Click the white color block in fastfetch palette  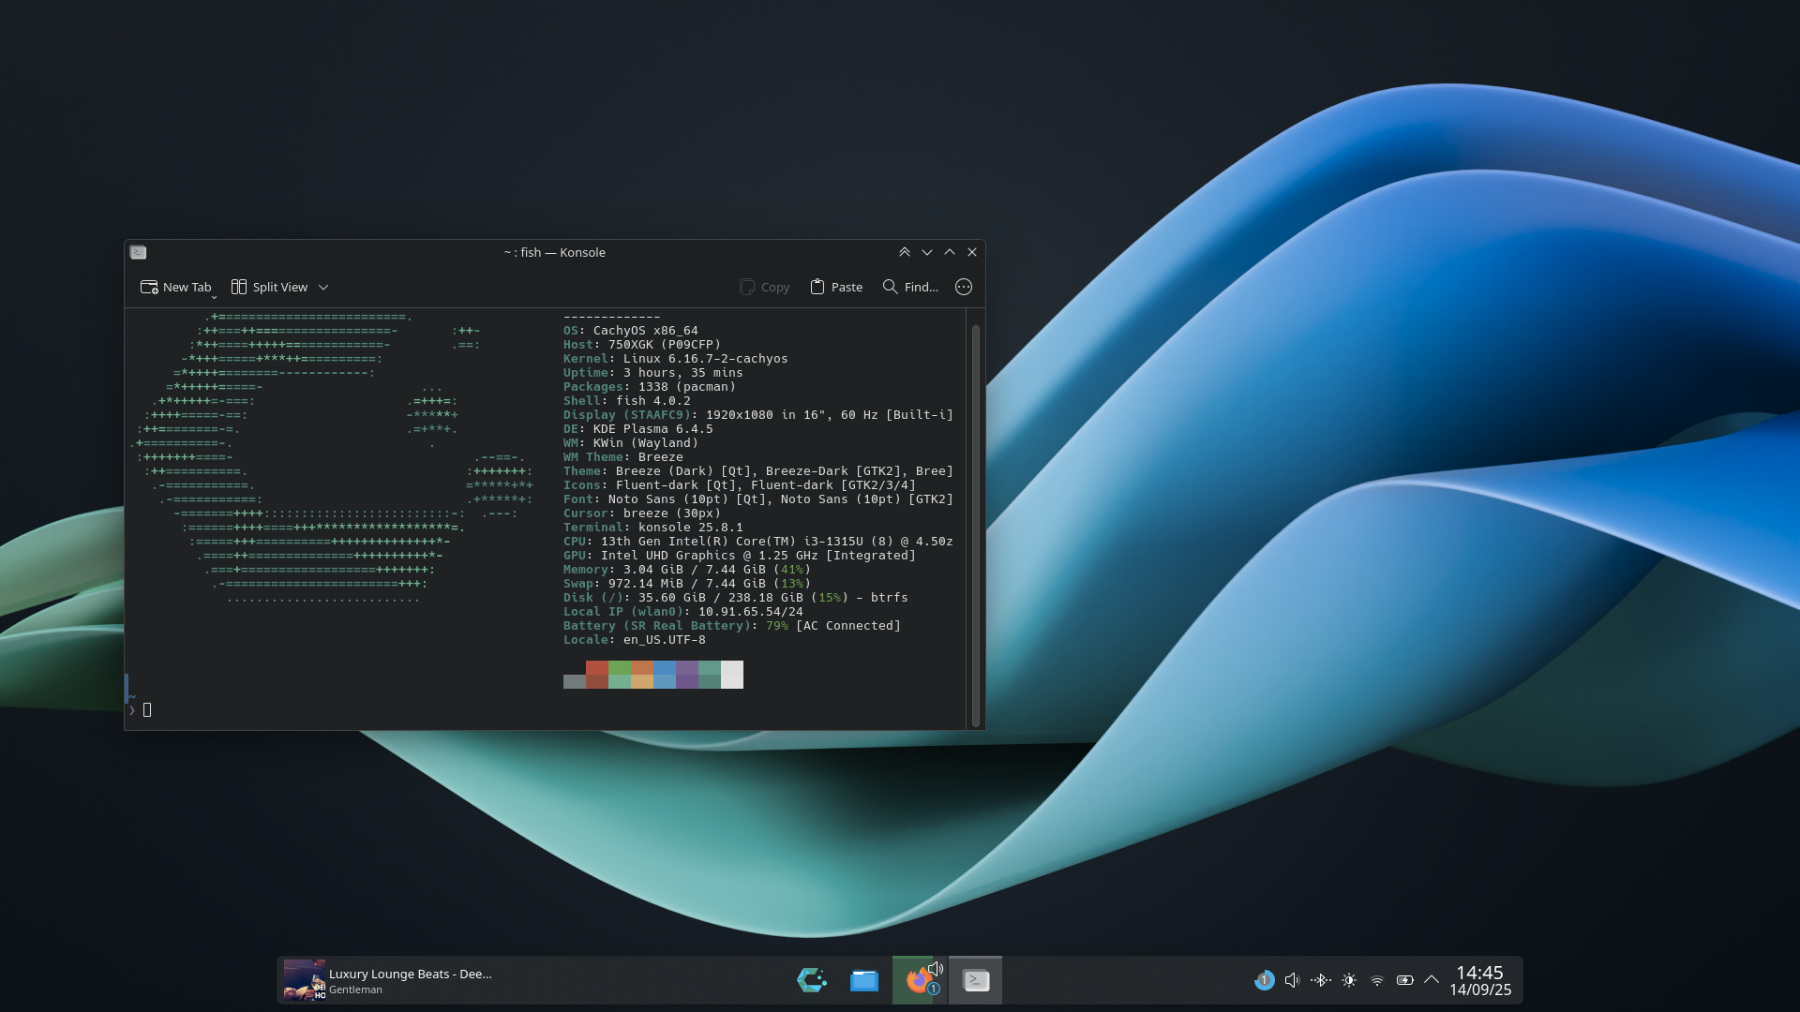tap(732, 675)
